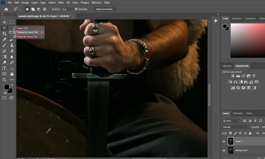
Task: Toggle Quick Mask mode
Action: pos(5,98)
